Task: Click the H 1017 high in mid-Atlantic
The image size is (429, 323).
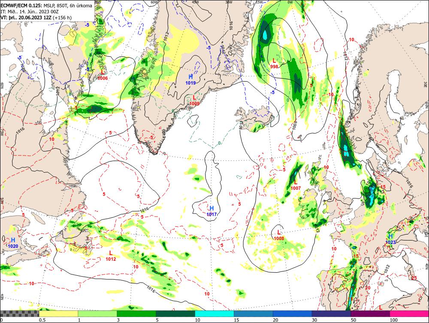Action: click(211, 211)
